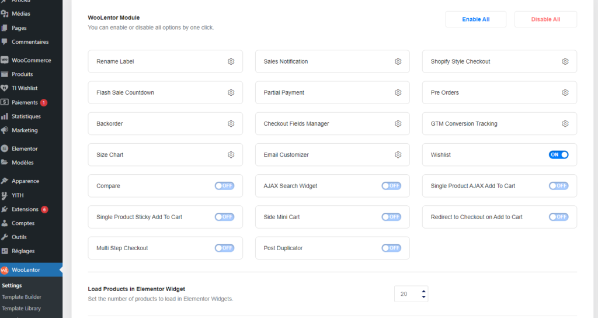598x318 pixels.
Task: Click the Enable All button
Action: (x=475, y=19)
